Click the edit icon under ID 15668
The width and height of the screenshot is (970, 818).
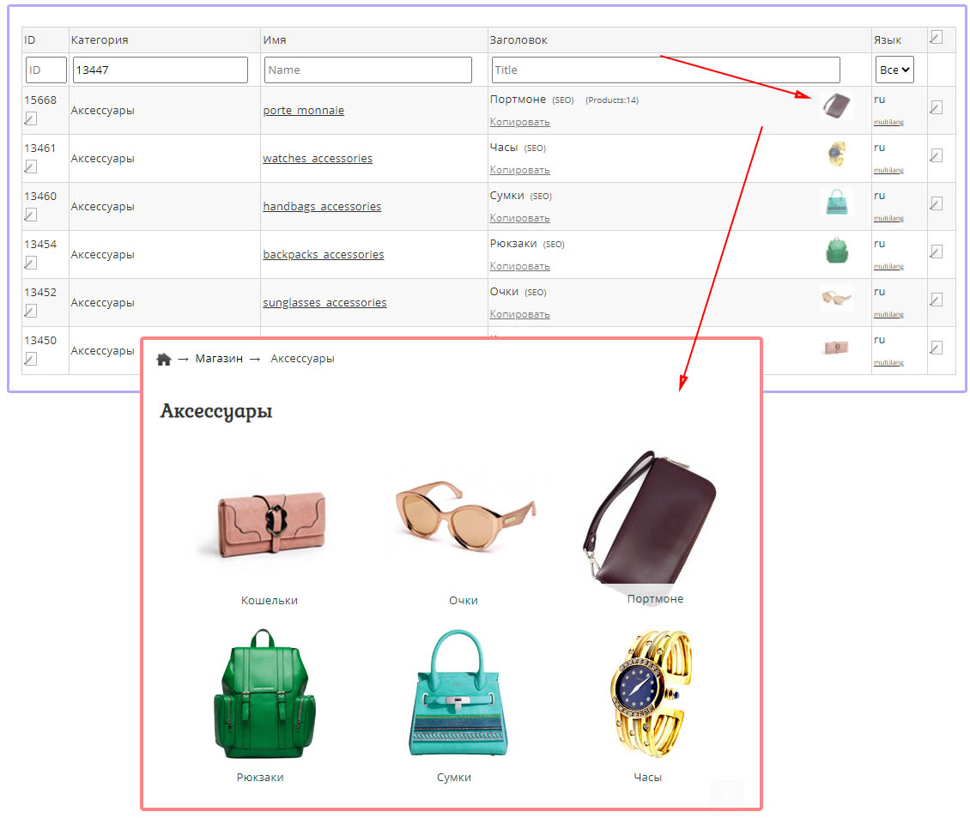(x=30, y=118)
